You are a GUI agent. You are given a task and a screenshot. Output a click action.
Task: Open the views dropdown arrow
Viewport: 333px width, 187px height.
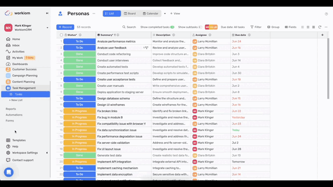coord(165,13)
